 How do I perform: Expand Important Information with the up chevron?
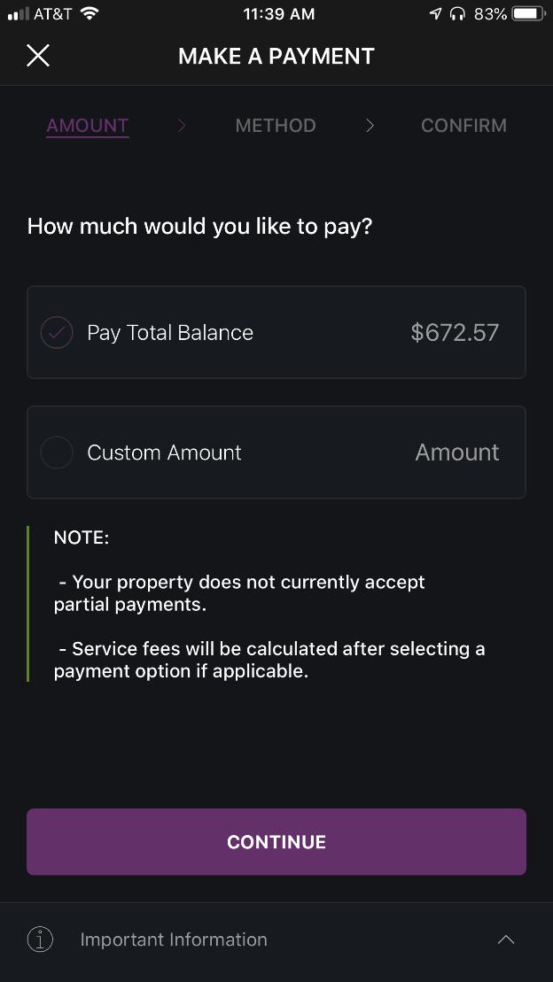506,939
